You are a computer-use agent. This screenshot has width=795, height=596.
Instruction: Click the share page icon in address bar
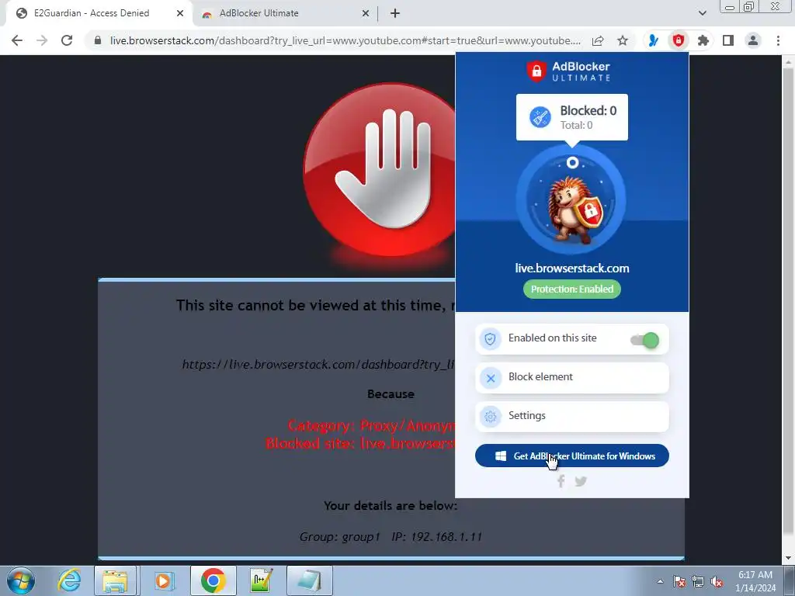pos(598,40)
